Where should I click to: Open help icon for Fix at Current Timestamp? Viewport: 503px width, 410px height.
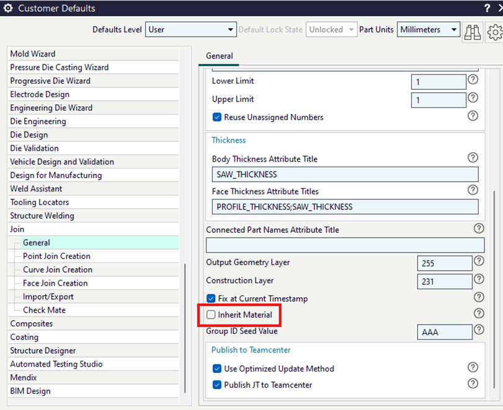[479, 297]
